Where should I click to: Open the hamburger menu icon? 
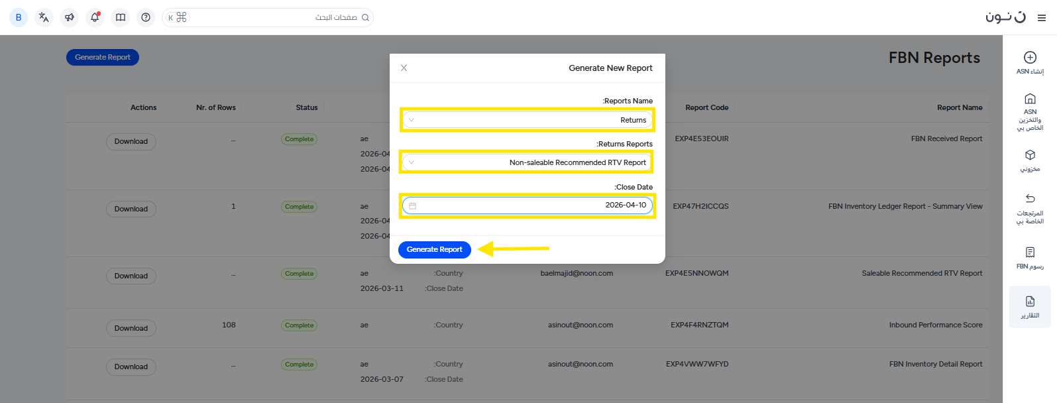click(x=1042, y=18)
